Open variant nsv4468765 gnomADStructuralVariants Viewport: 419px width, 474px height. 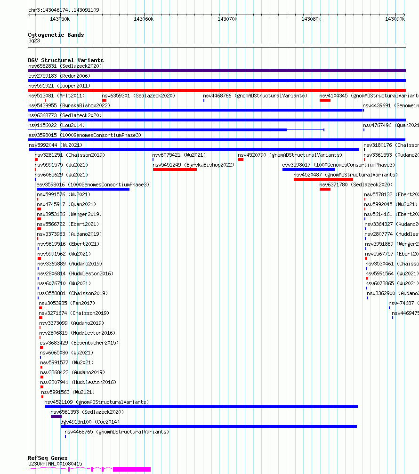point(117,432)
